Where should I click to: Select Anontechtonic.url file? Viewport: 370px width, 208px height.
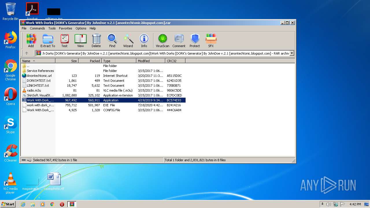103,76
